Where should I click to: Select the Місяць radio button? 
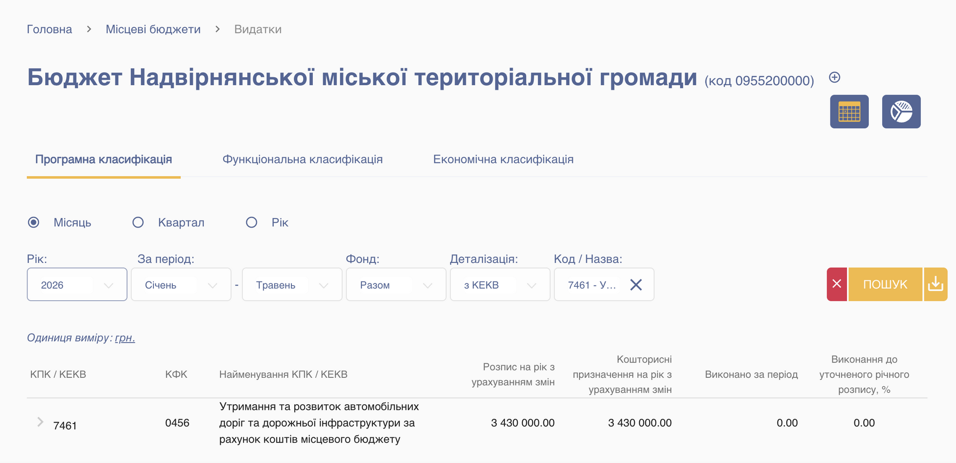point(33,223)
